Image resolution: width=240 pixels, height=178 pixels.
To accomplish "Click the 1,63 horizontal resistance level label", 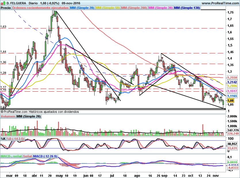I will coord(3,27).
